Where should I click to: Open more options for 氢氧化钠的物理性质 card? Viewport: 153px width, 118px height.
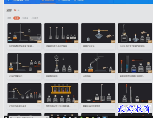pyautogui.click(x=112, y=106)
